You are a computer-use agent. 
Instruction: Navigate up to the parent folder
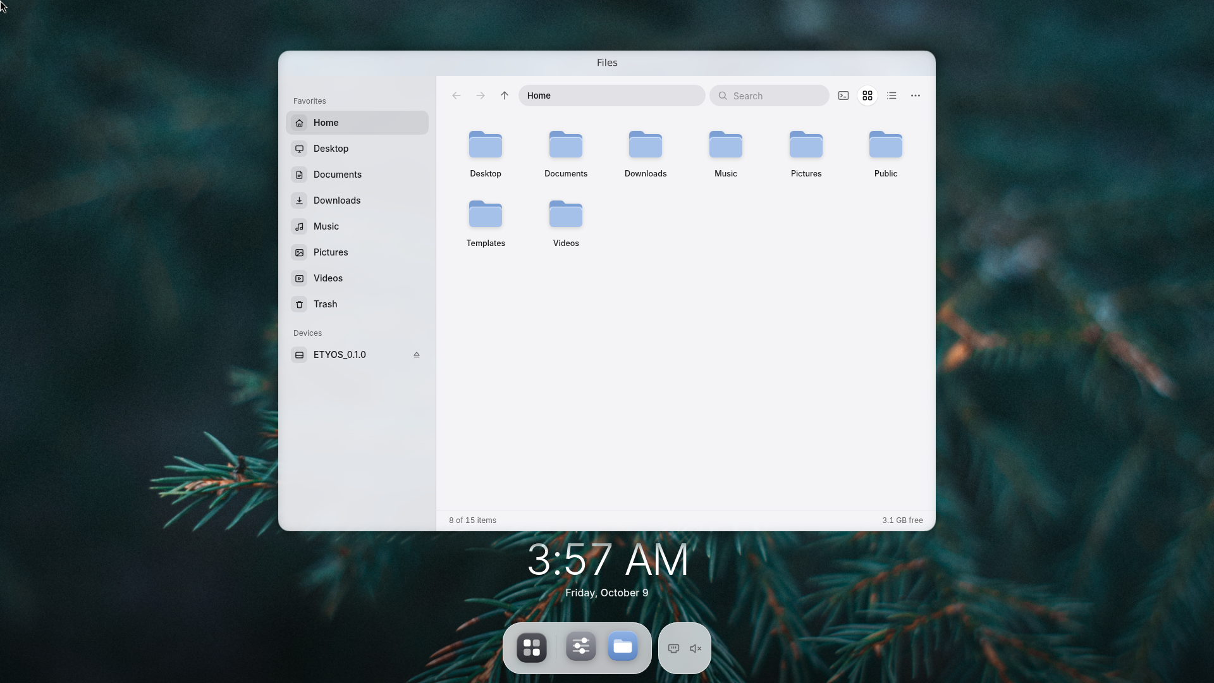pos(505,95)
